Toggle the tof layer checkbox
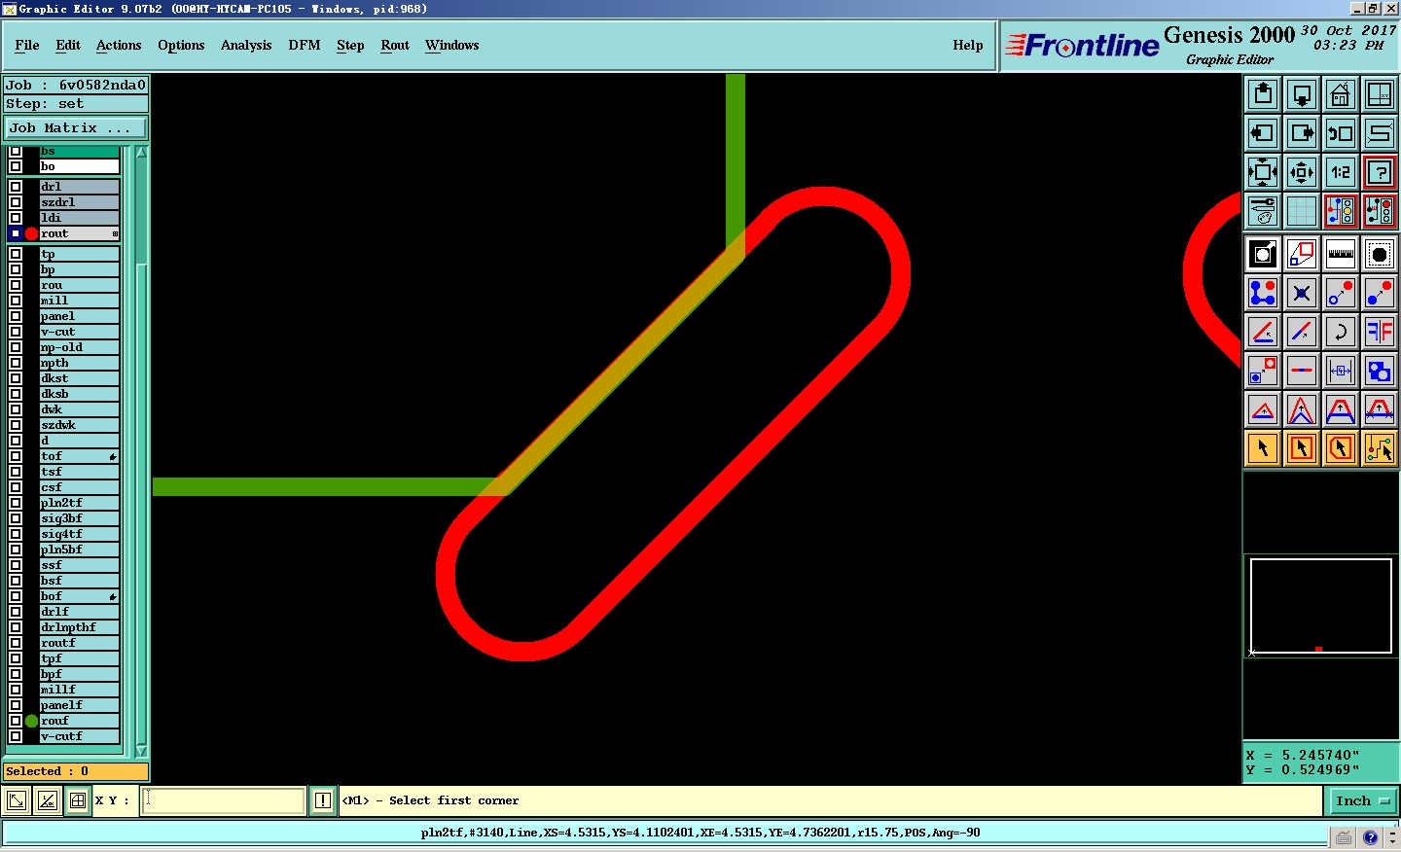The image size is (1401, 852). coord(16,456)
